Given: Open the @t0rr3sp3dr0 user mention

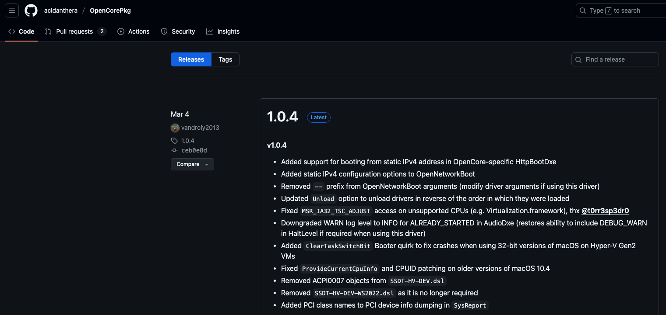Looking at the screenshot, I should (x=605, y=211).
